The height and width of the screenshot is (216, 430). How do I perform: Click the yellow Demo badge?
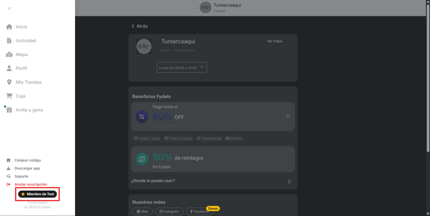(213, 208)
